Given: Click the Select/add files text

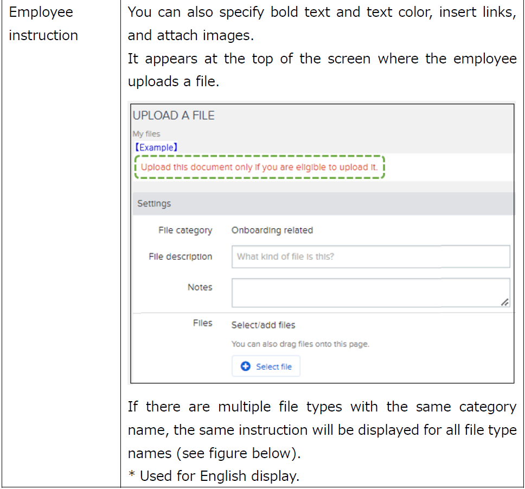Looking at the screenshot, I should pyautogui.click(x=263, y=325).
